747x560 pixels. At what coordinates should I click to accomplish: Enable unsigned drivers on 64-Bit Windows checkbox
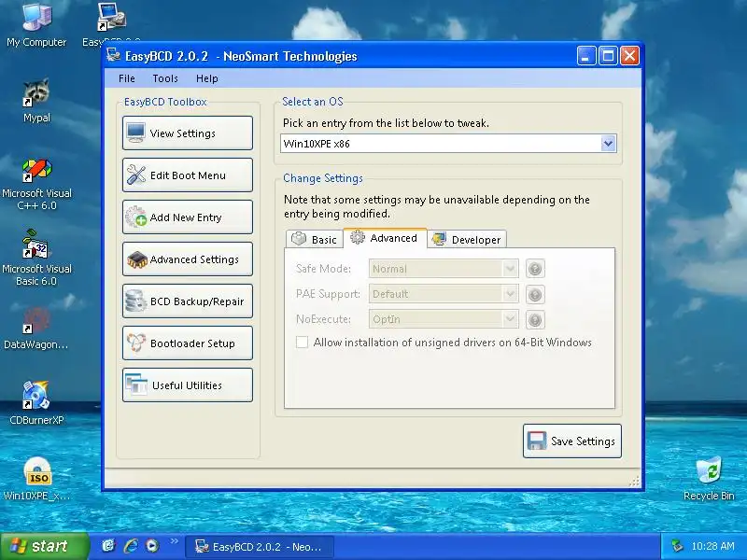pyautogui.click(x=302, y=342)
